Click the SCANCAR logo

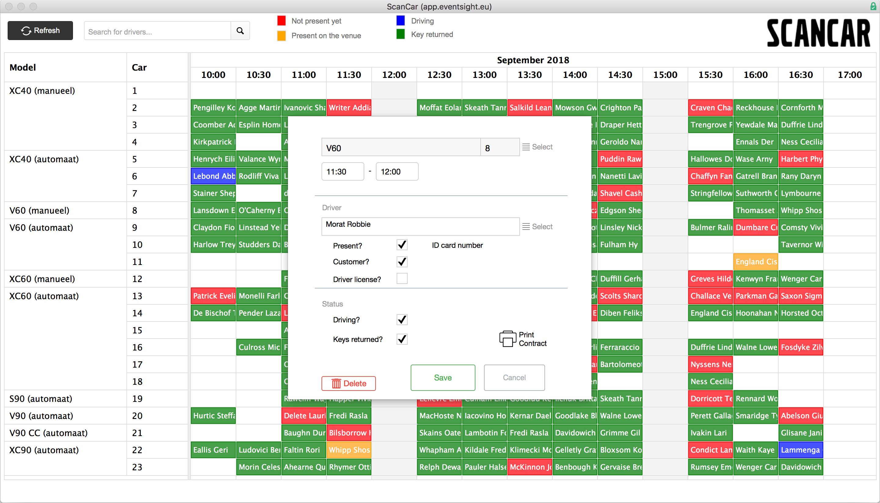tap(819, 33)
